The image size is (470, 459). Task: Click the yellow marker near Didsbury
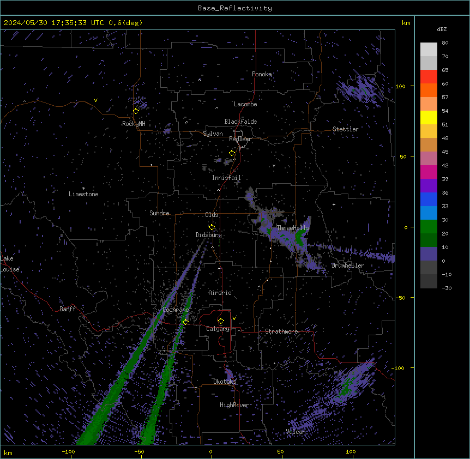click(x=212, y=227)
